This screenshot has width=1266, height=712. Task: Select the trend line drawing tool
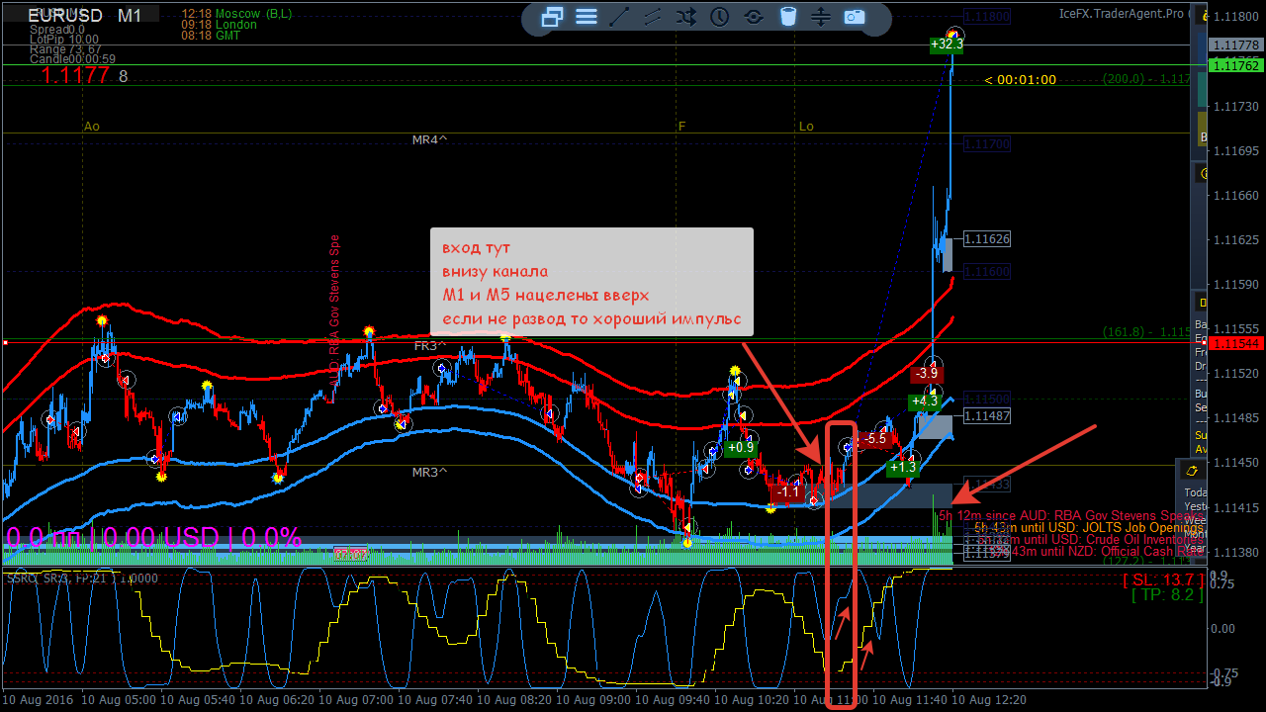619,17
